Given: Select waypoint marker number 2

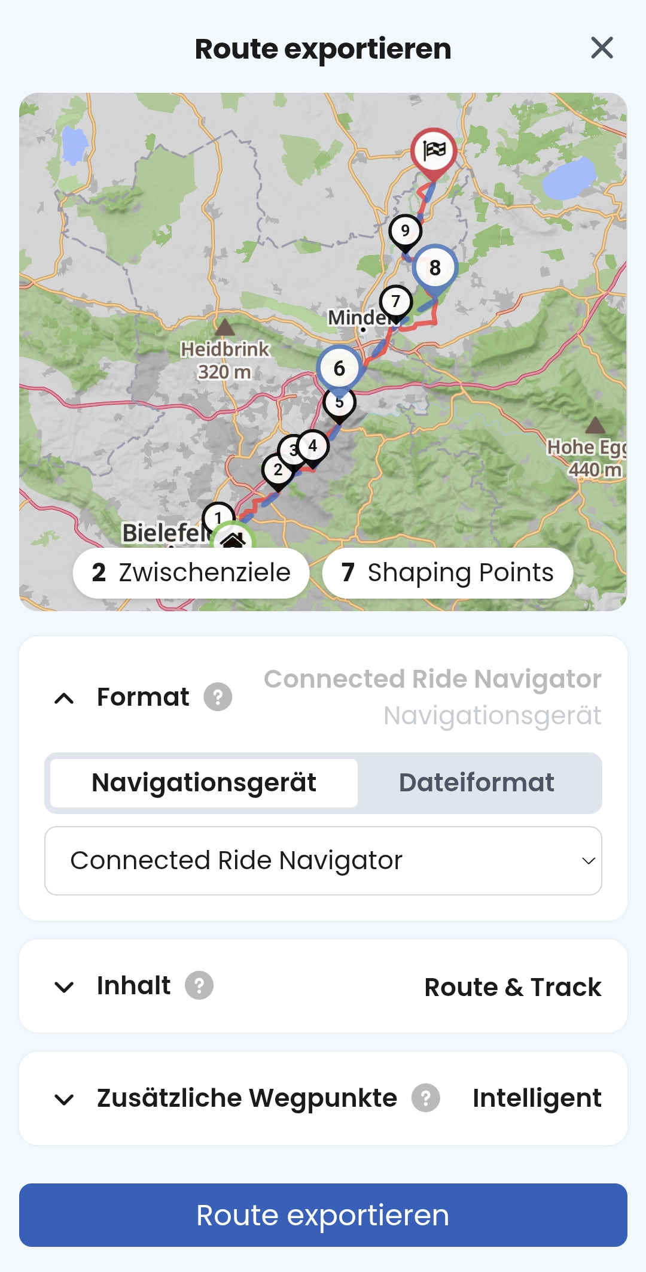Looking at the screenshot, I should [x=278, y=470].
